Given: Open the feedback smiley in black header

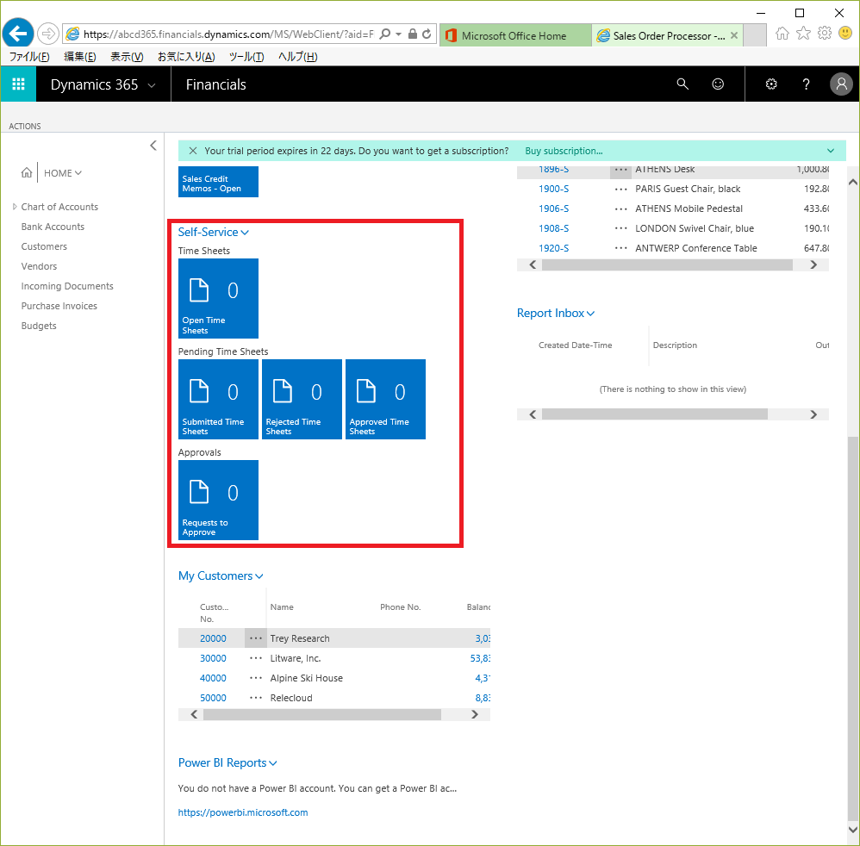Looking at the screenshot, I should click(x=718, y=84).
